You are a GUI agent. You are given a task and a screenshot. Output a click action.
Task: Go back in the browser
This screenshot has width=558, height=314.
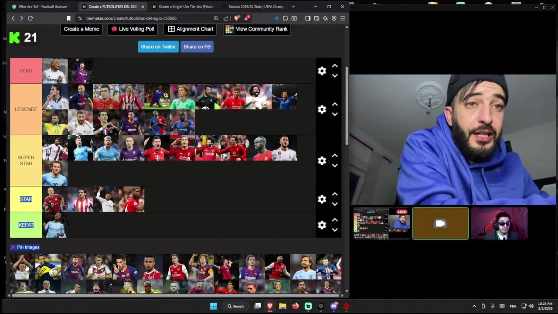tap(13, 18)
